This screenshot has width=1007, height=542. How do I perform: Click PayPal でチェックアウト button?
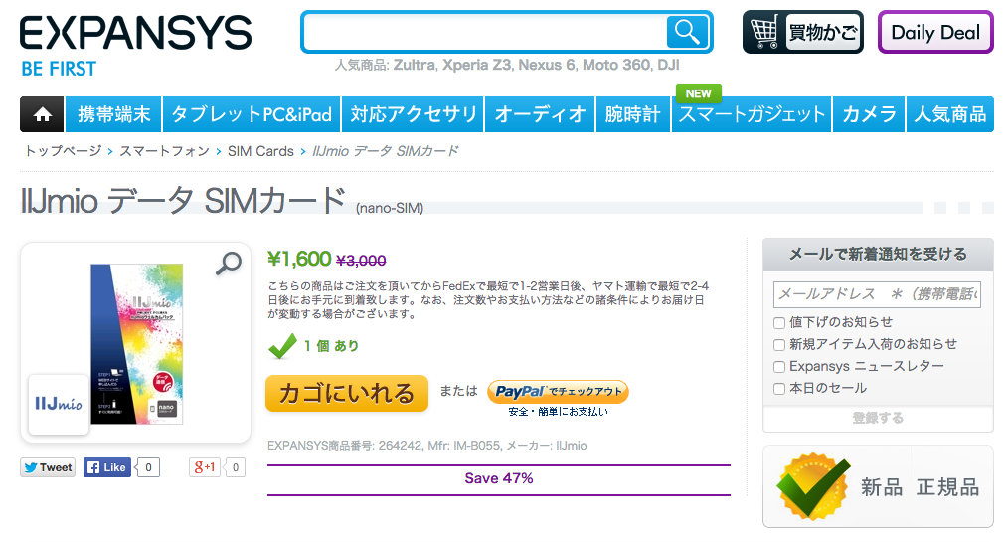click(558, 391)
